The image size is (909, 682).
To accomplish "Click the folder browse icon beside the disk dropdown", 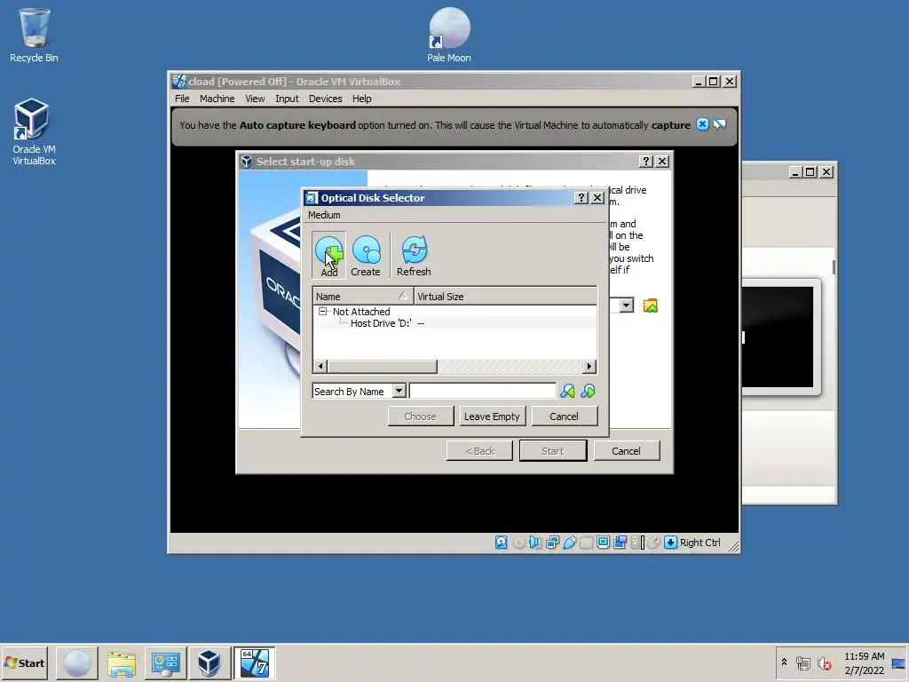I will (x=651, y=305).
